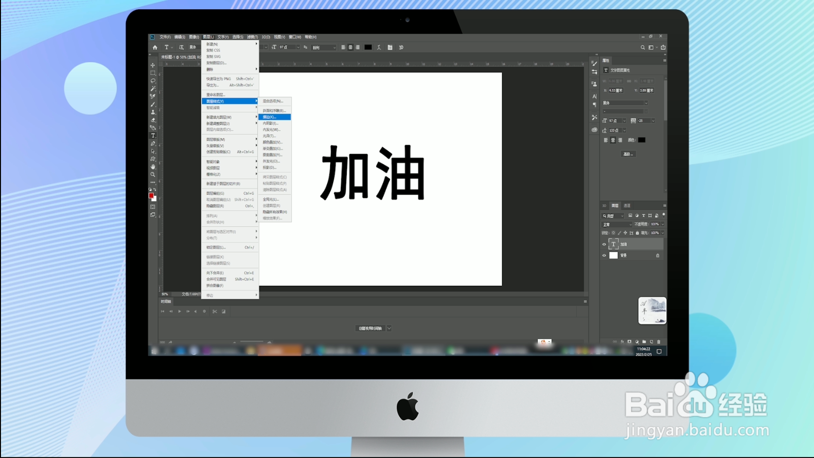Click the 背景 layer thumbnail
Viewport: 814px width, 458px height.
[614, 255]
